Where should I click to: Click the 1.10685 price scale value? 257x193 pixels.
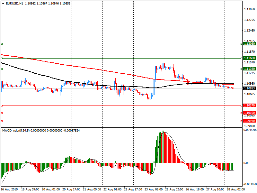(250, 94)
